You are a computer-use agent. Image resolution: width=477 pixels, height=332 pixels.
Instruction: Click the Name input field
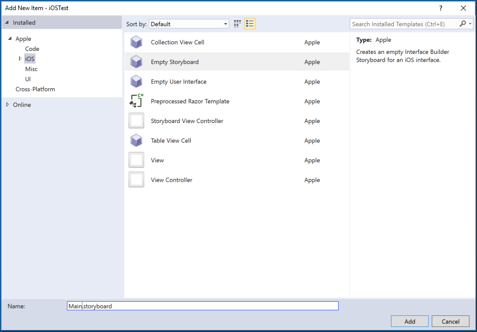coord(203,306)
